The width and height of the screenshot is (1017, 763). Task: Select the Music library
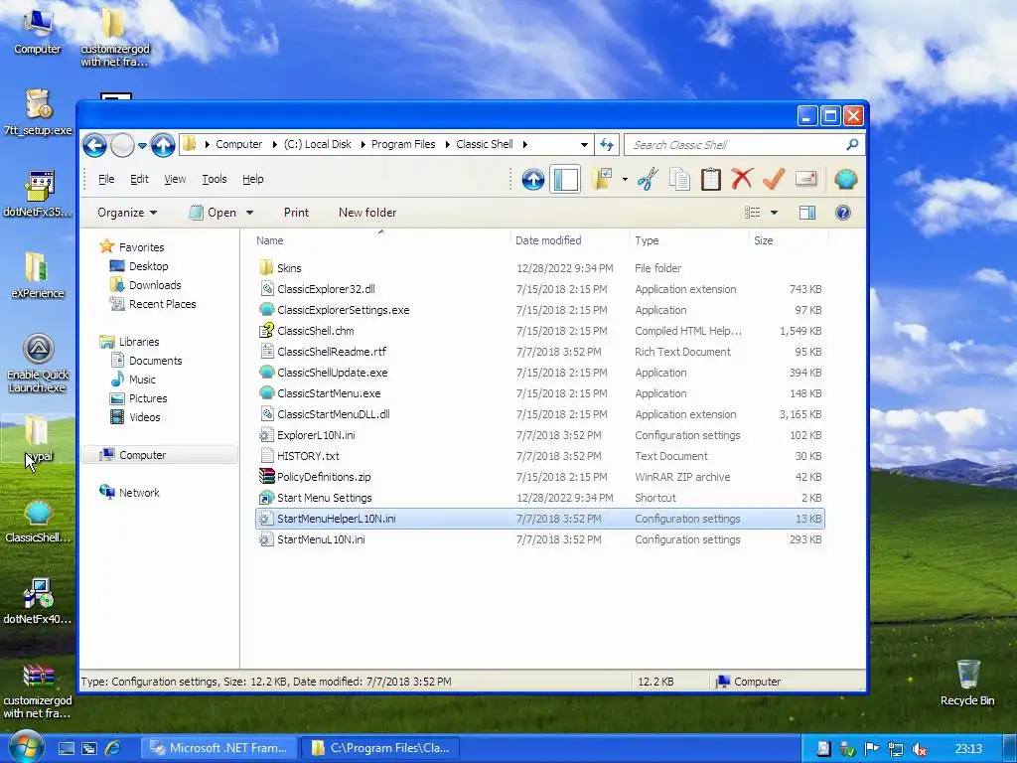coord(142,380)
